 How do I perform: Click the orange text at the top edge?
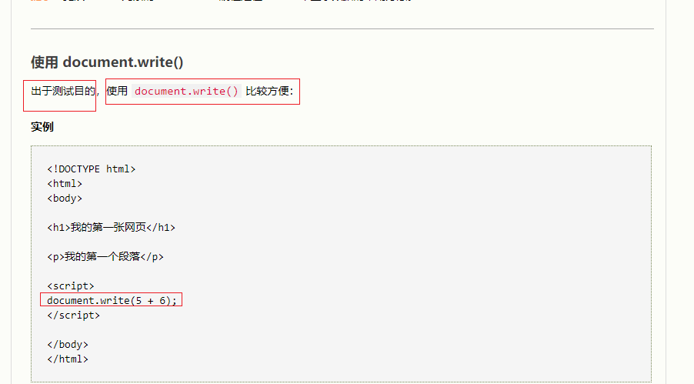(x=39, y=1)
